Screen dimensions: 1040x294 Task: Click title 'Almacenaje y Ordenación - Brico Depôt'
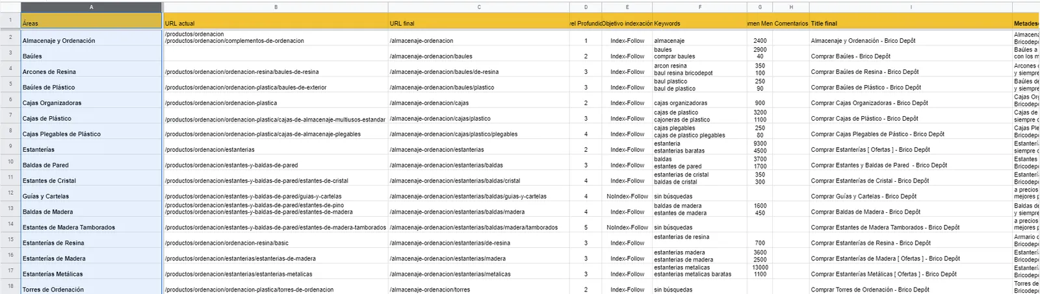(x=911, y=38)
